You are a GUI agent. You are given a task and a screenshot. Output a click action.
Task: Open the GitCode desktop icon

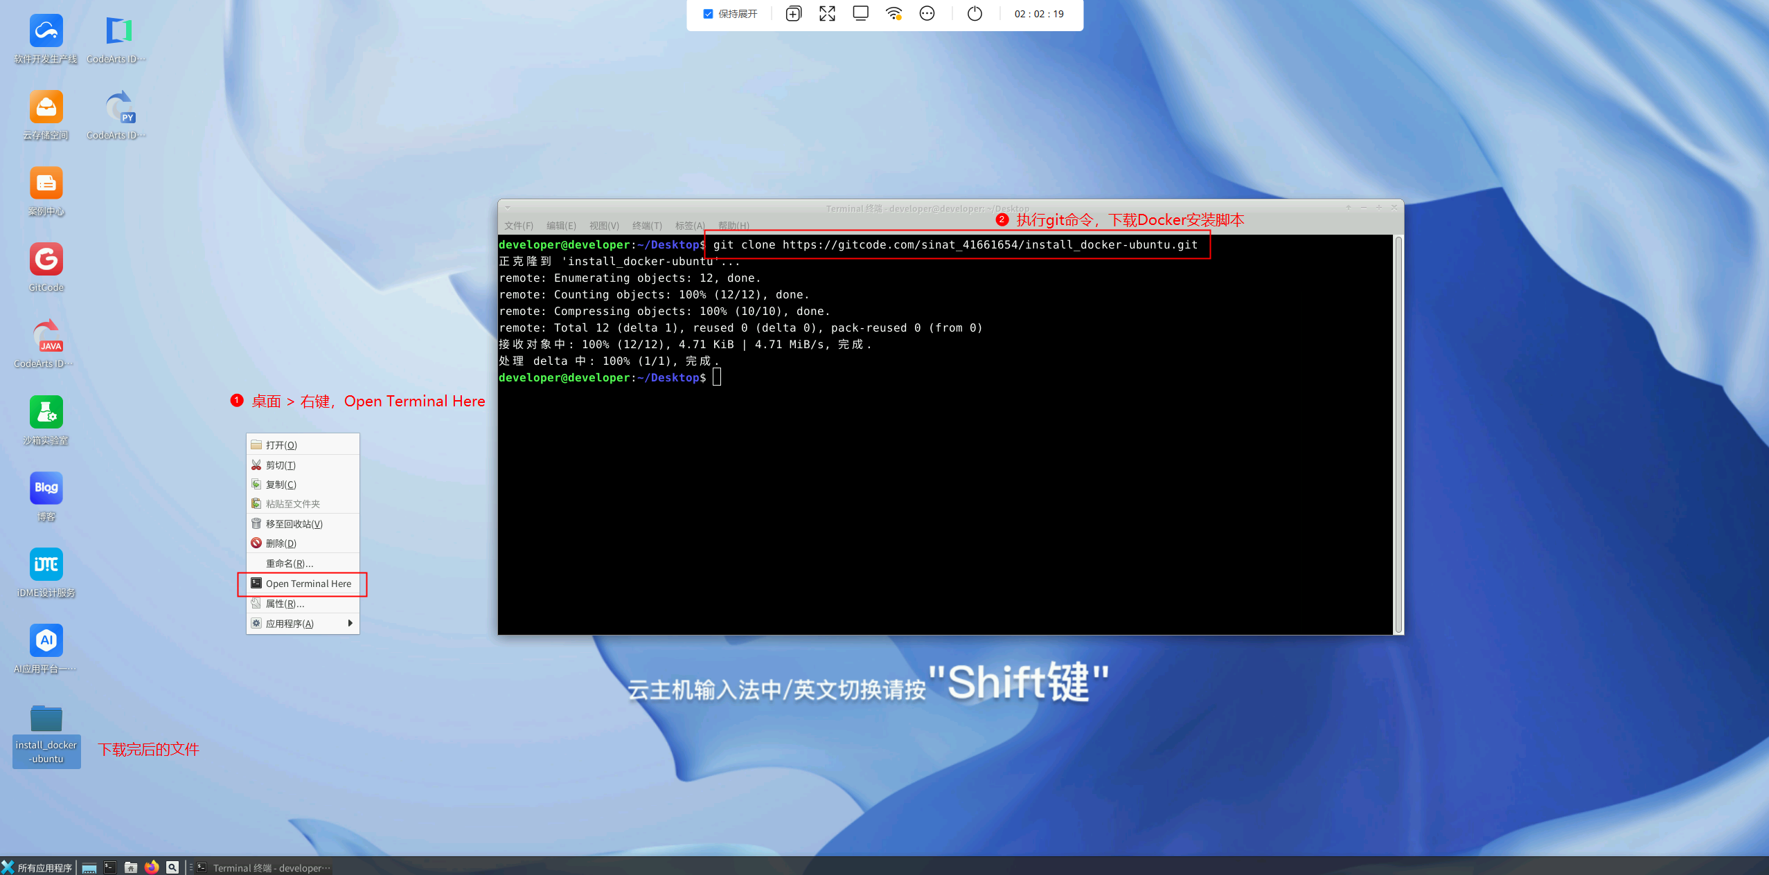(x=46, y=260)
